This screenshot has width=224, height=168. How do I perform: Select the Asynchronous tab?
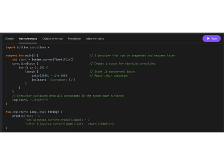point(28,39)
